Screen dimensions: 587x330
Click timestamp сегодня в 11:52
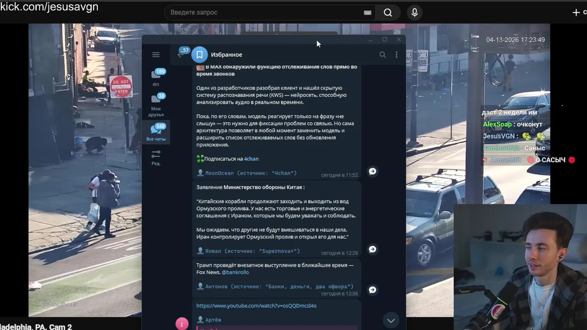339,175
